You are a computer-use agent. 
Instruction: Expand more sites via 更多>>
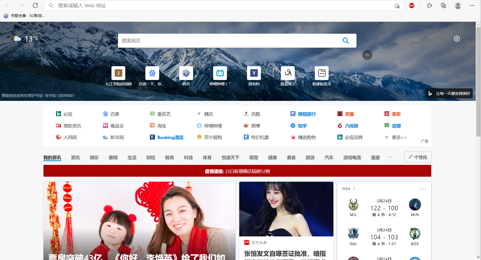396,137
